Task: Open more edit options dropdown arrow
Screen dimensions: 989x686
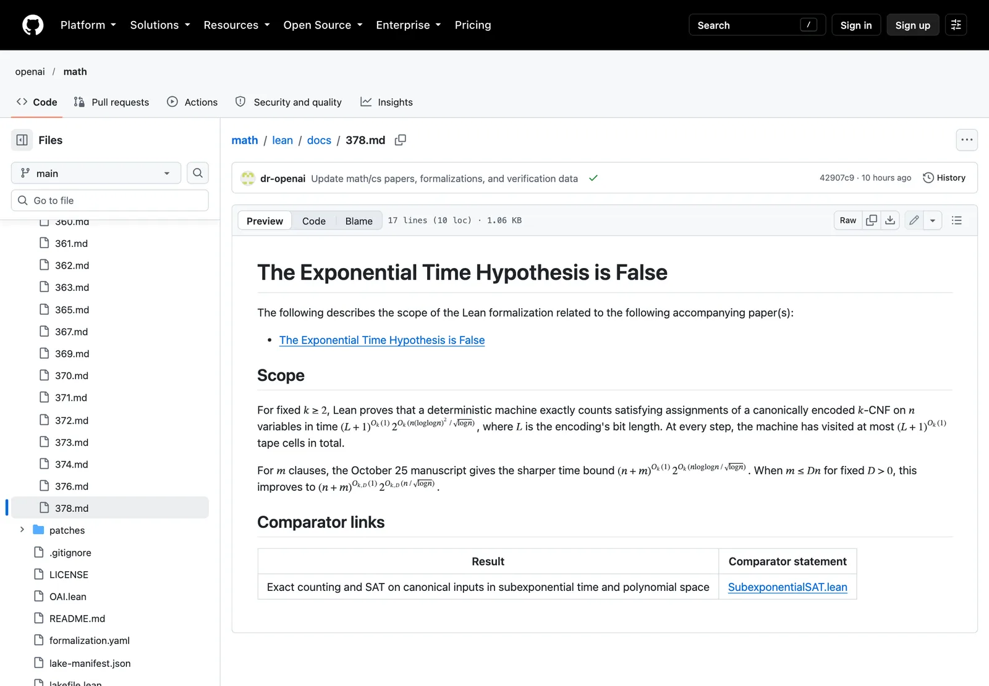Action: (933, 220)
